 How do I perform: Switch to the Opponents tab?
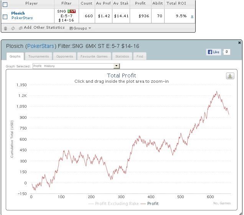pos(64,56)
